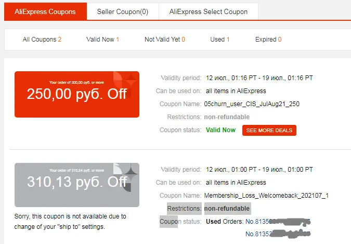The width and height of the screenshot is (351, 244).
Task: Click highlighted non-refundable restriction text
Action: coord(227,209)
